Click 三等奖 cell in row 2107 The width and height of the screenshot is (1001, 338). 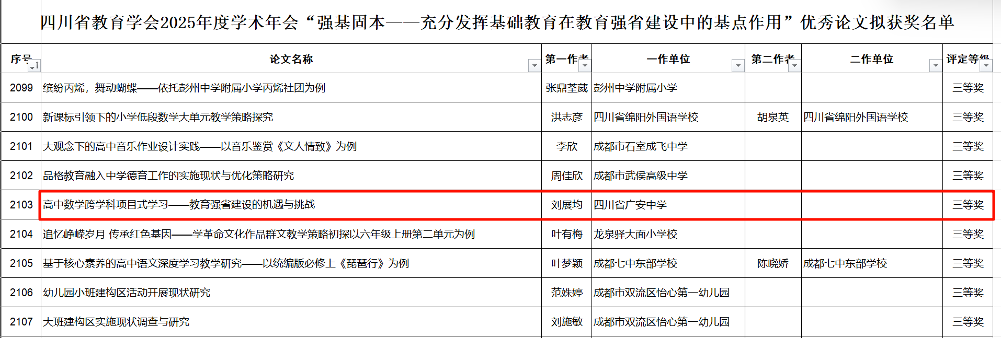pos(968,322)
